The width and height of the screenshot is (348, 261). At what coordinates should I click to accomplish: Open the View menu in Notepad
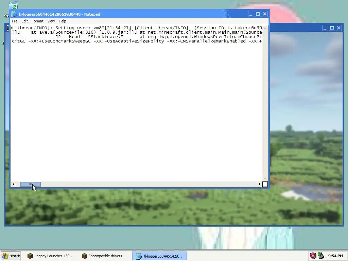click(x=51, y=21)
